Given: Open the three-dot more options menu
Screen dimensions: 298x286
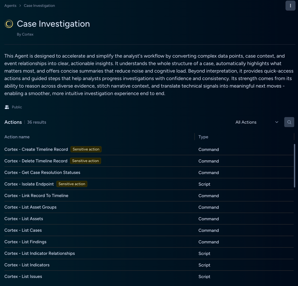Looking at the screenshot, I should click(290, 6).
